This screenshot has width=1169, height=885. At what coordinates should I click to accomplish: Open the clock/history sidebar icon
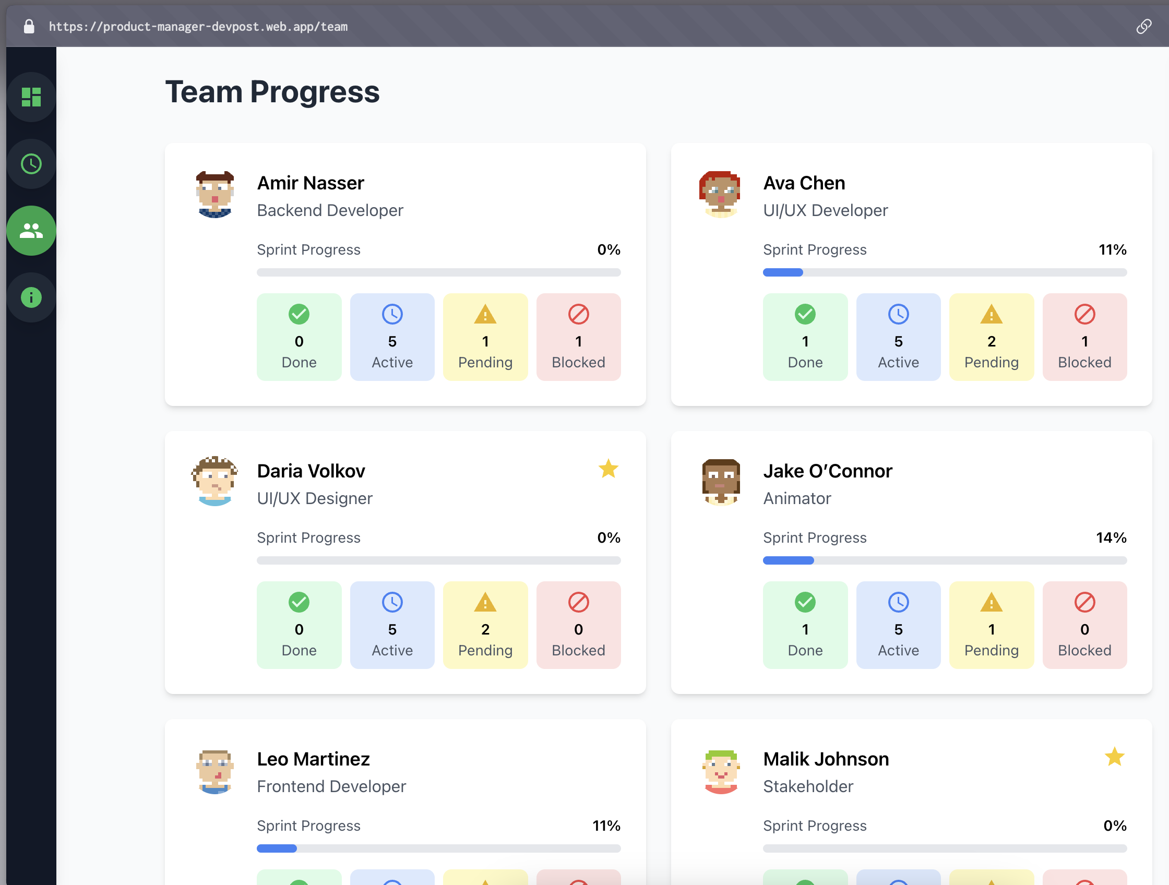tap(31, 164)
